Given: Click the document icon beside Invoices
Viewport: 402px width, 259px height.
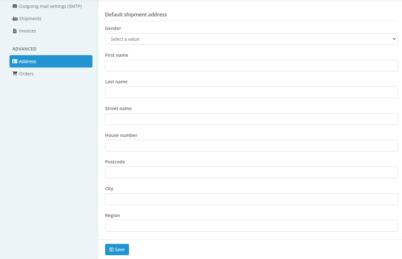Looking at the screenshot, I should tap(15, 31).
